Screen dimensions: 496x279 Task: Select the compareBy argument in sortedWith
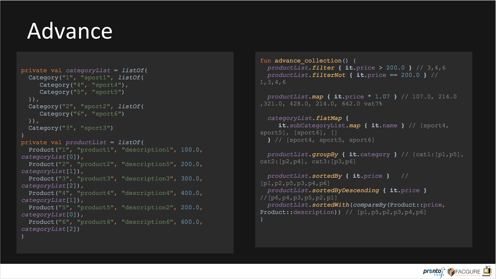pyautogui.click(x=370, y=205)
